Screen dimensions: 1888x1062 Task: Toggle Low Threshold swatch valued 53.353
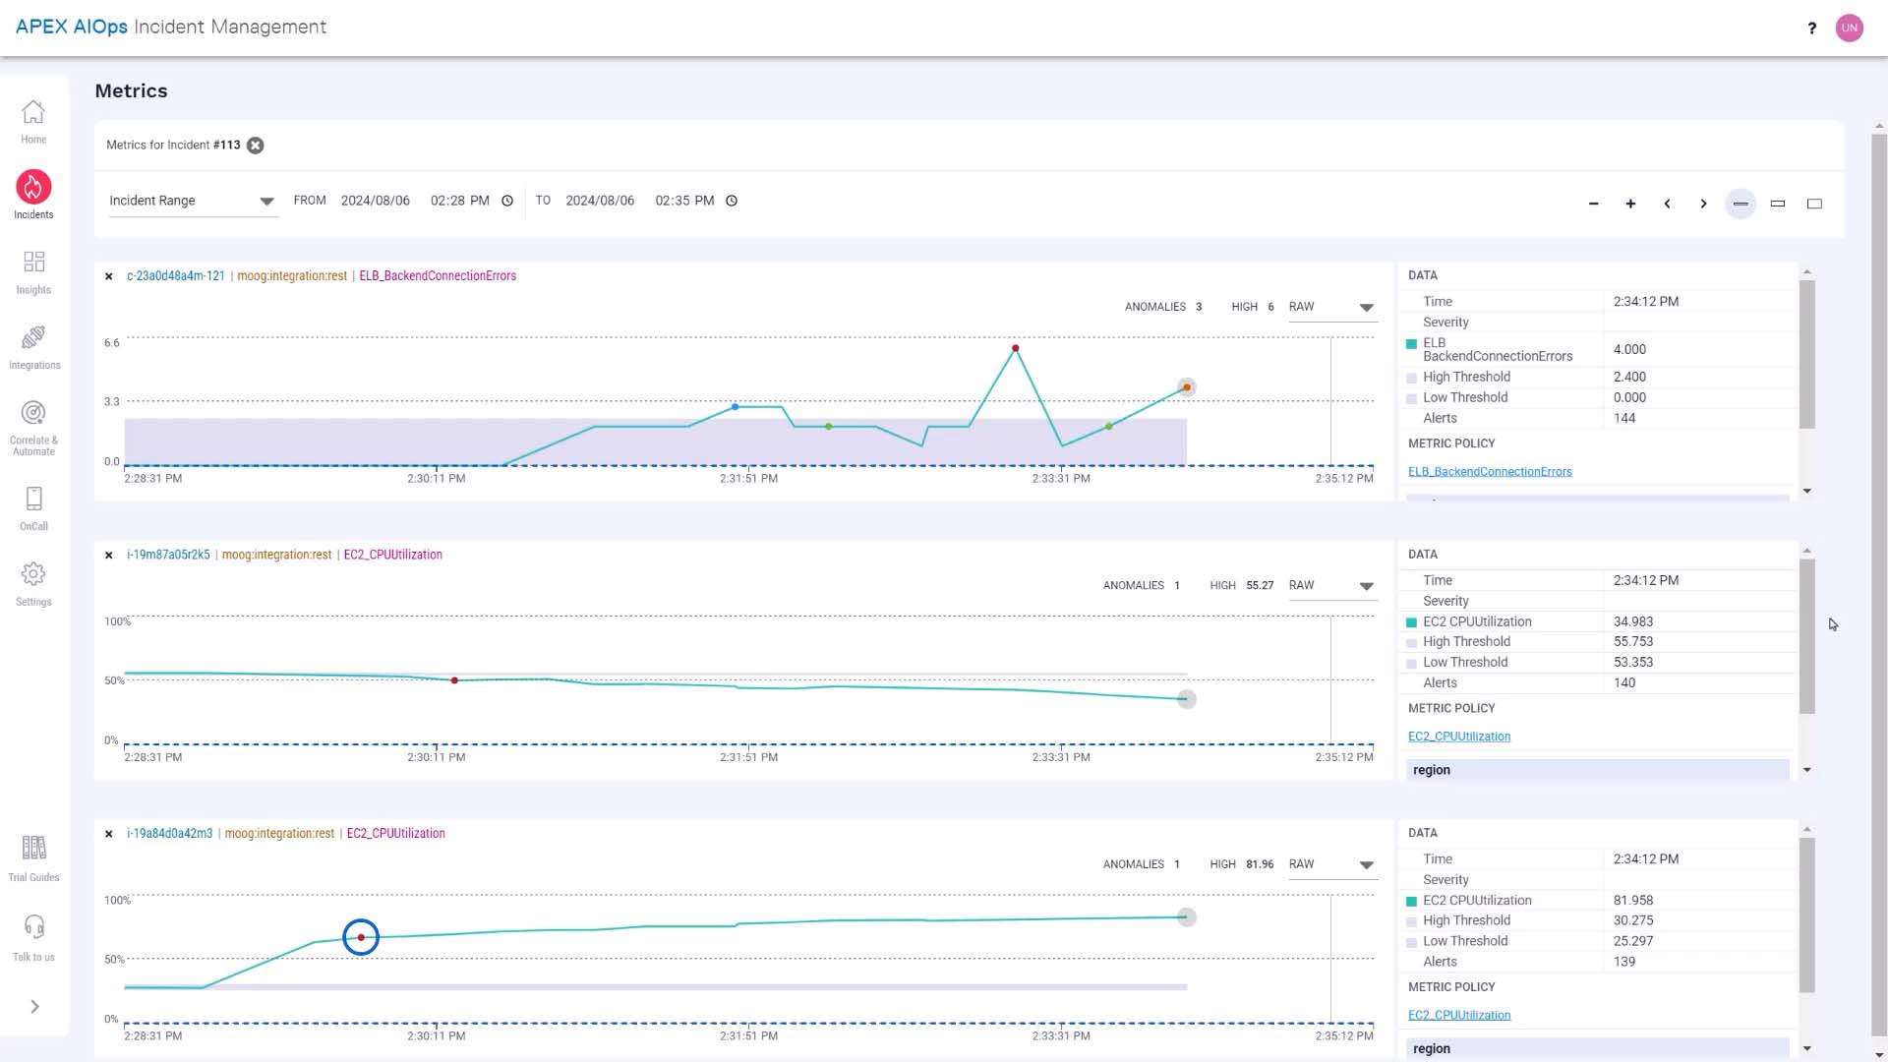click(x=1412, y=664)
